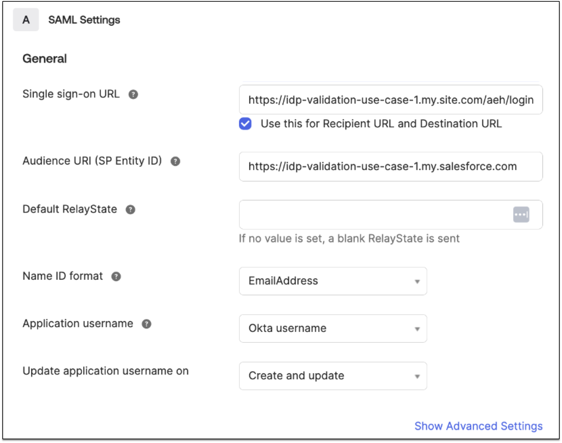This screenshot has height=443, width=562.
Task: Enable the blue checkbox under Single sign-on URL
Action: click(x=245, y=124)
